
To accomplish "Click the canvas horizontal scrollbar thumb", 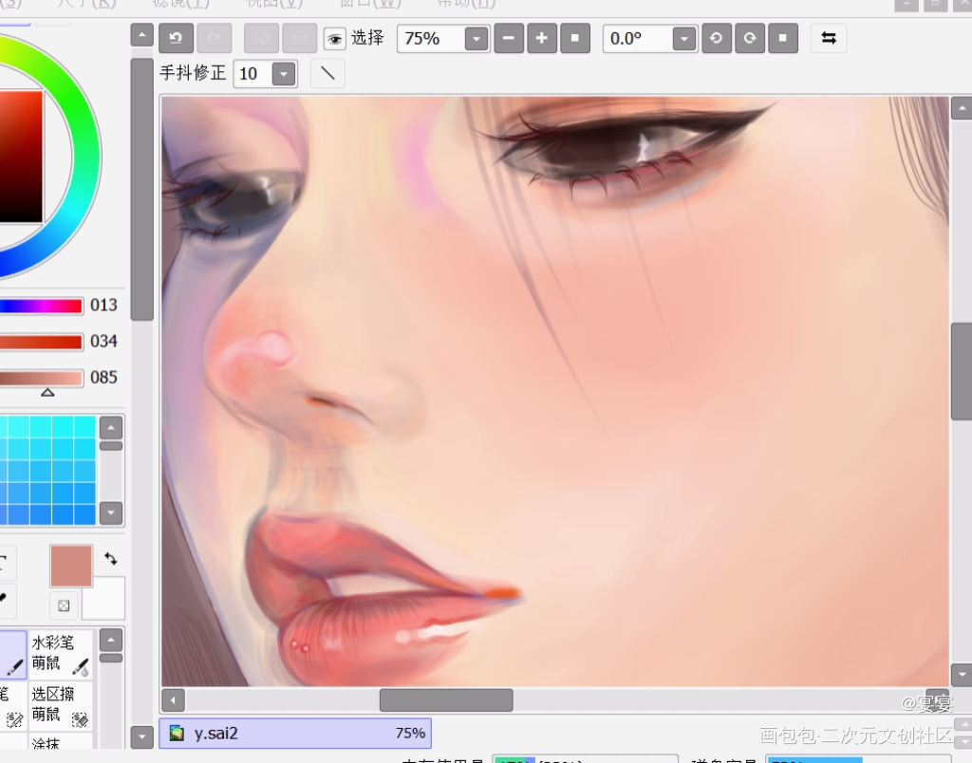I will click(446, 700).
